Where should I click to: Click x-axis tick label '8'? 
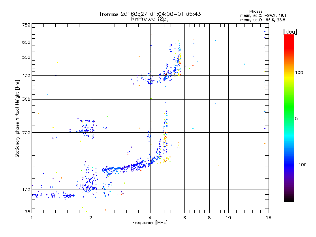[x=209, y=218]
